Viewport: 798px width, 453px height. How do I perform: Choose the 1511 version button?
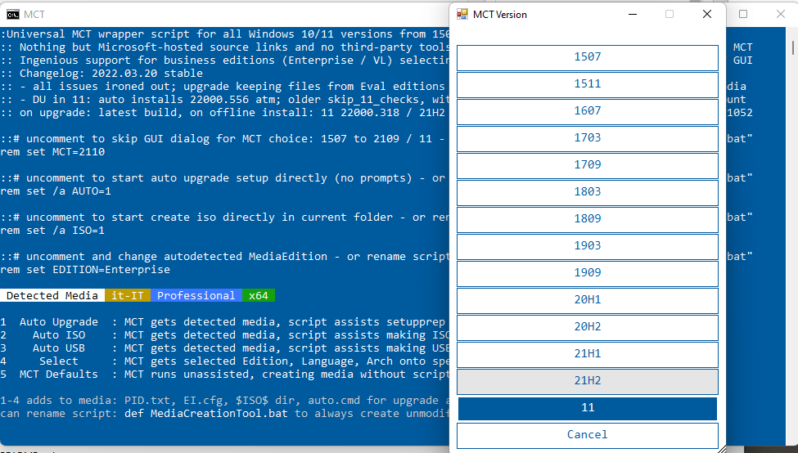(x=588, y=84)
